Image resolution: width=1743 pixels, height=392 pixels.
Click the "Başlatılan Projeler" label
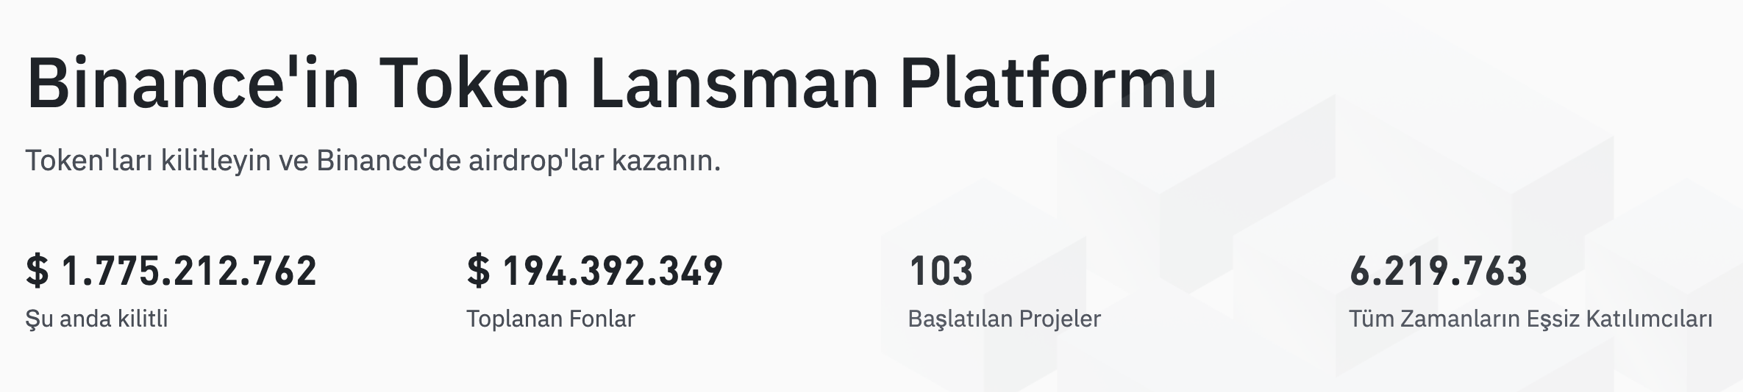[x=1005, y=319]
